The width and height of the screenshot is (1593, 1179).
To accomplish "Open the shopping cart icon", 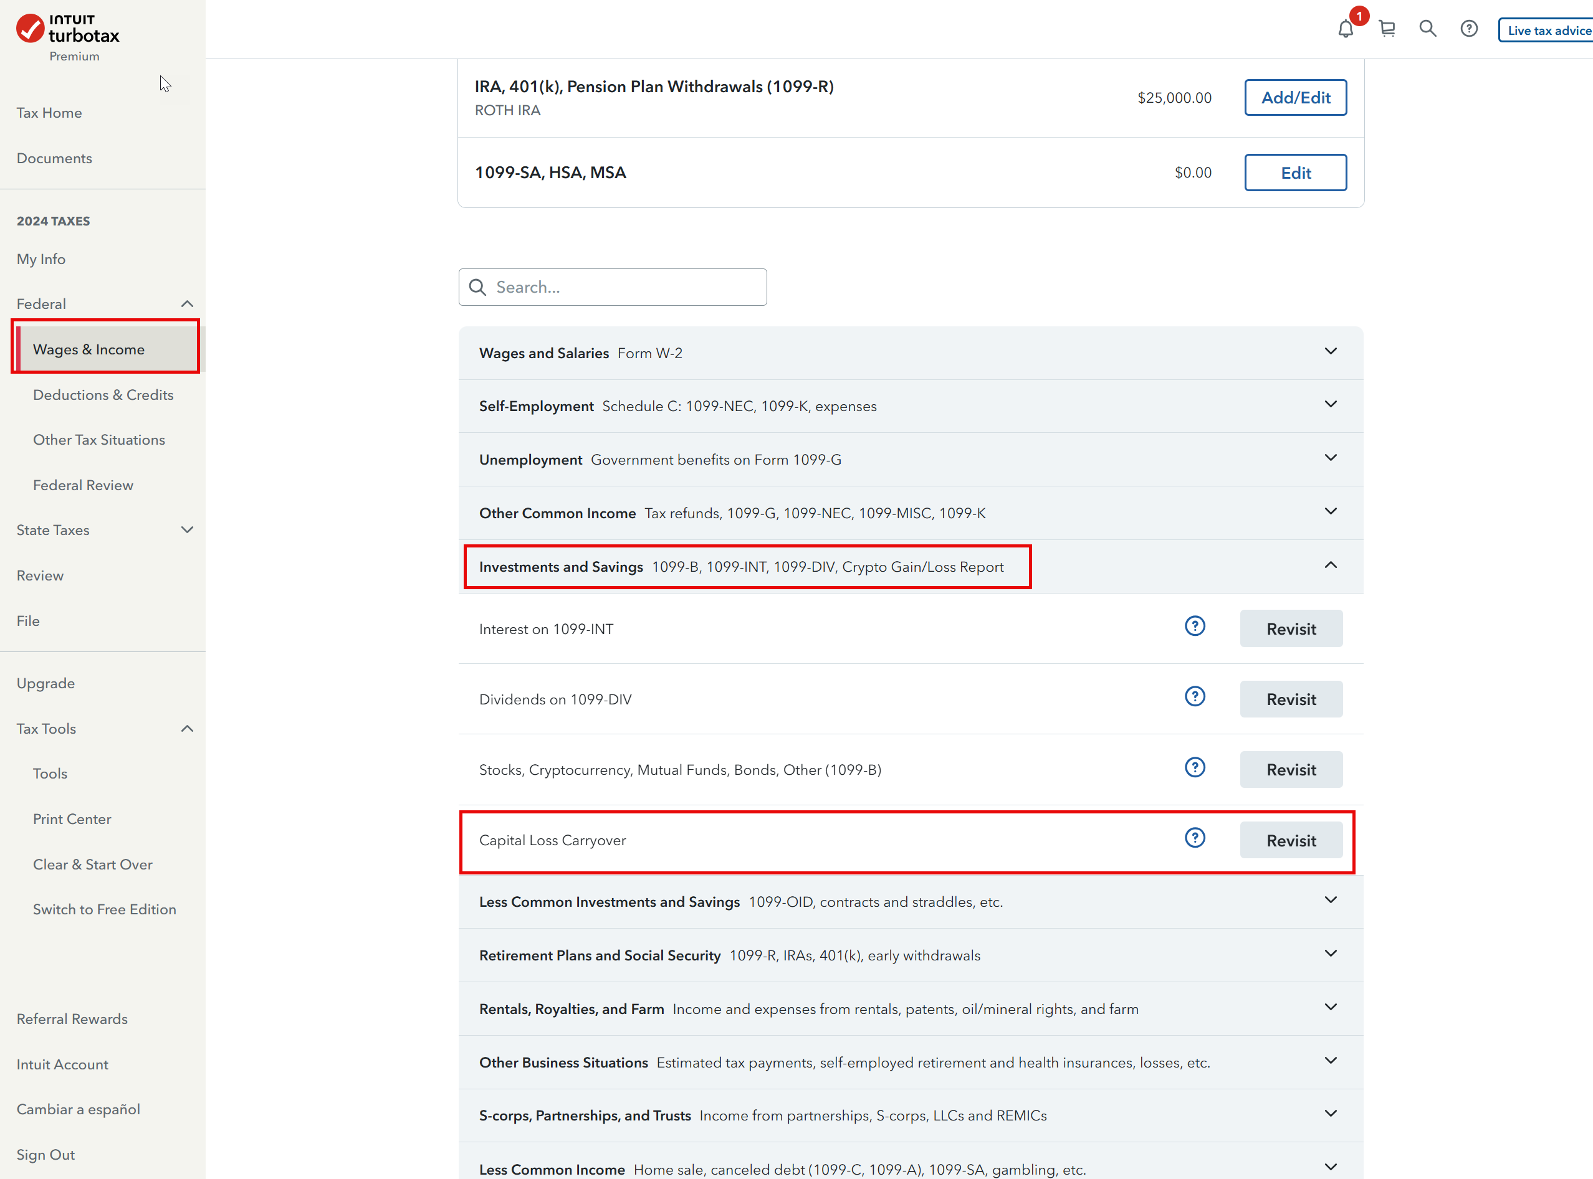I will (x=1387, y=29).
